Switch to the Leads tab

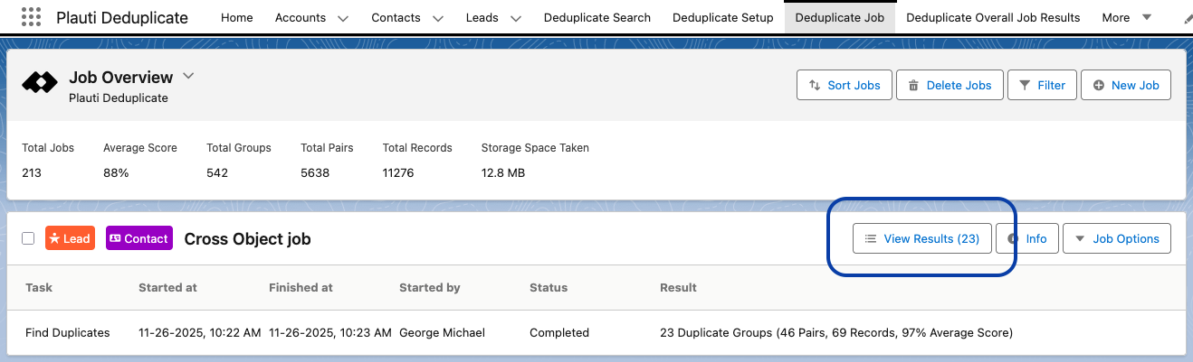pyautogui.click(x=482, y=17)
